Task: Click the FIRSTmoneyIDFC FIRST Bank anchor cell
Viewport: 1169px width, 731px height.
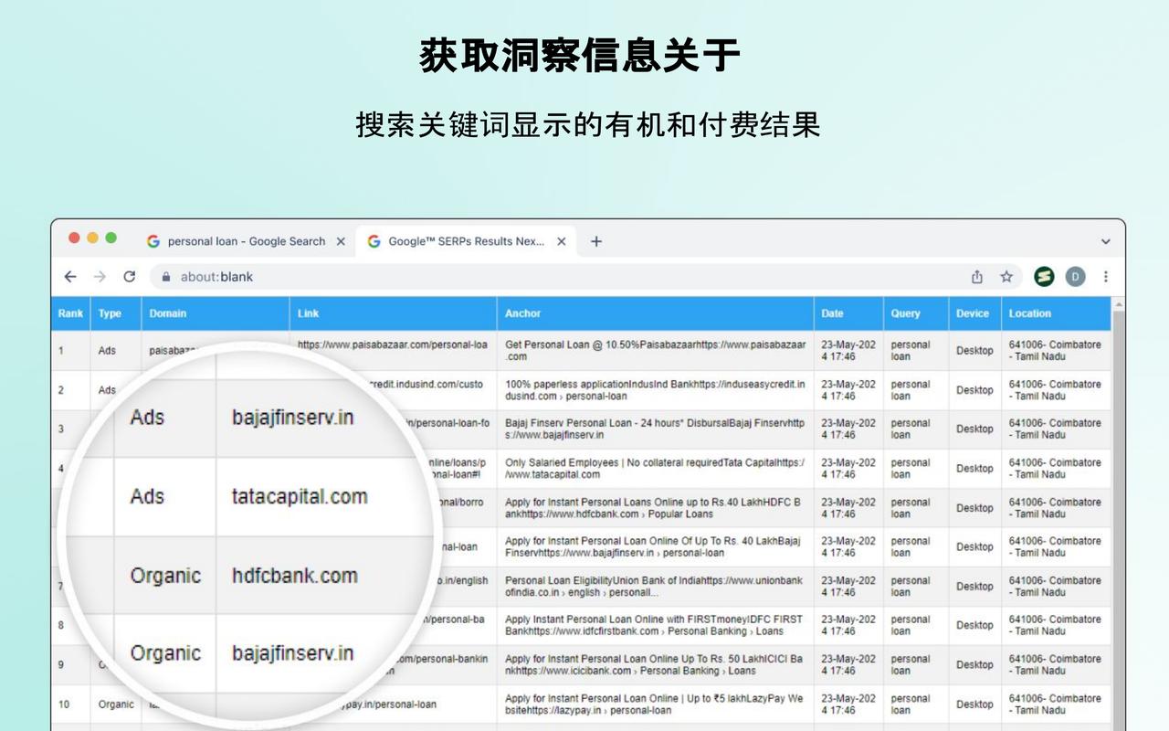Action: 656,625
